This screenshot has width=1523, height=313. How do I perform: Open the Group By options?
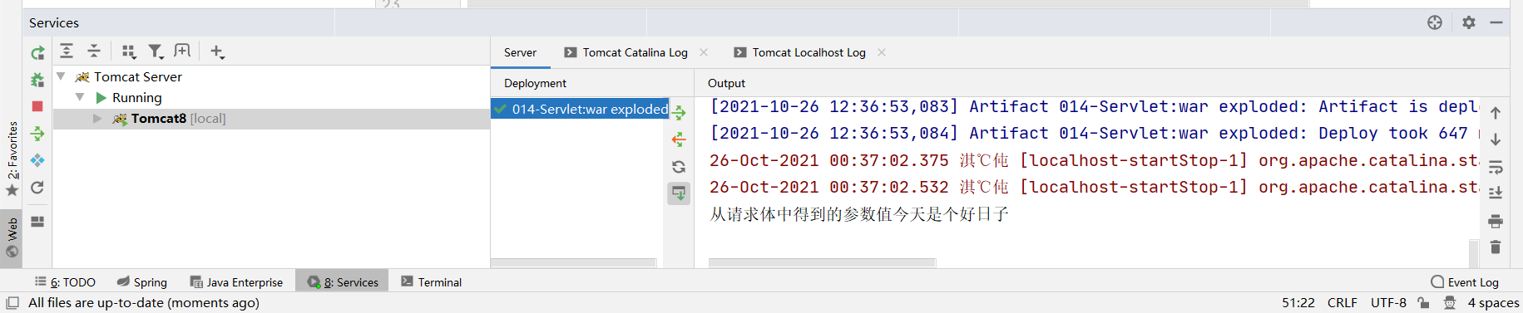129,51
